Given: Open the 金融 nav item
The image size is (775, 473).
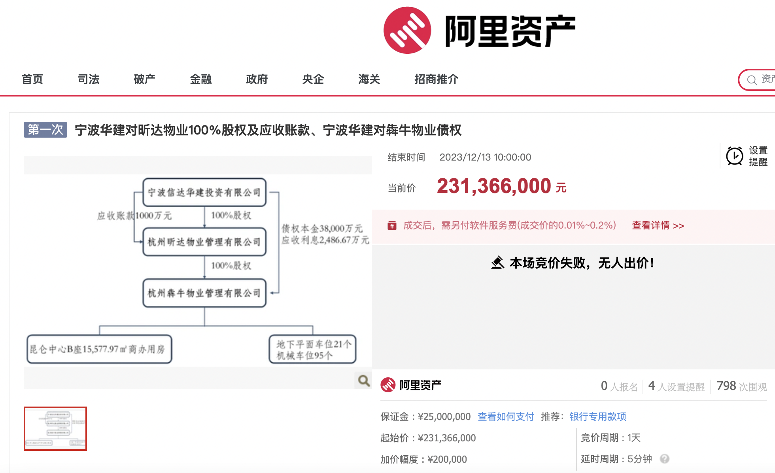Looking at the screenshot, I should point(201,79).
